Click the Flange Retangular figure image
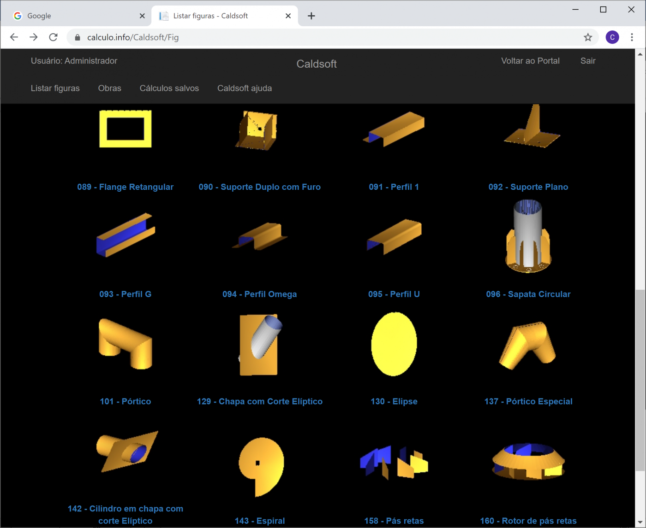646x528 pixels. coord(126,129)
